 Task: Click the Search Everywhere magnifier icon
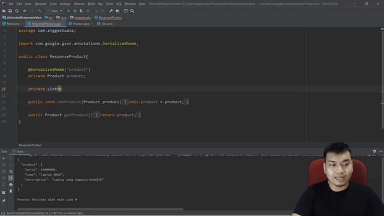click(132, 11)
